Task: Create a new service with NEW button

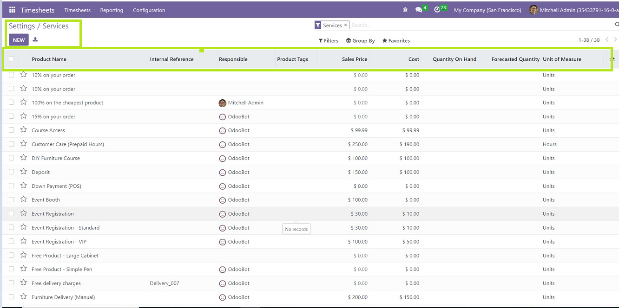Action: (19, 40)
